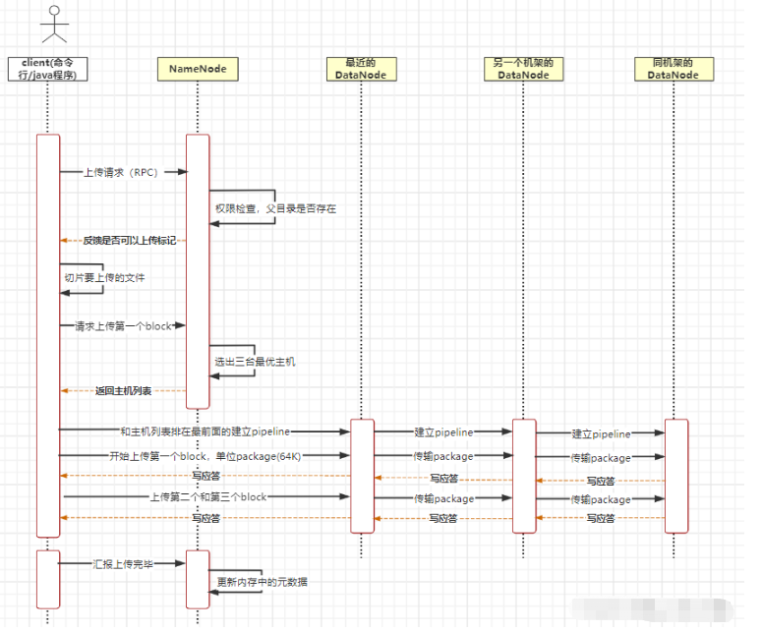
Task: Select the nearest DataNode activation bar
Action: (x=363, y=476)
